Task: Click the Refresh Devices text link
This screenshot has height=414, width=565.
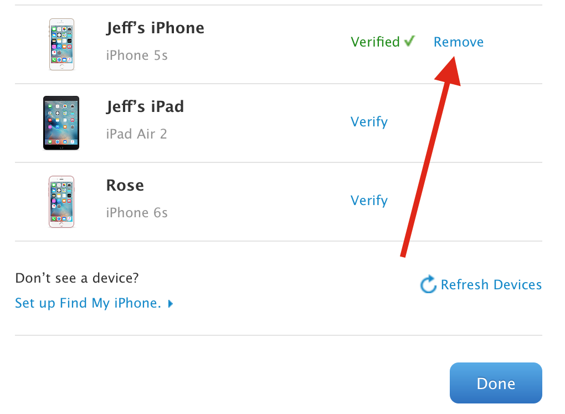Action: [491, 284]
